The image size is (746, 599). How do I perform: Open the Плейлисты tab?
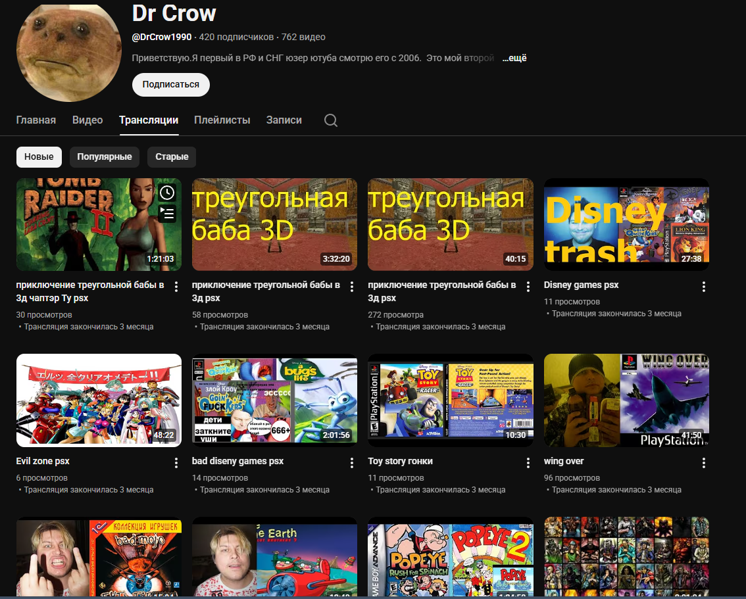pos(222,120)
